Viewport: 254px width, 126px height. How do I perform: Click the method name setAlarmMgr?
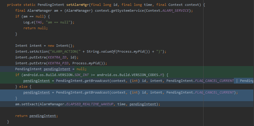(x=77, y=5)
